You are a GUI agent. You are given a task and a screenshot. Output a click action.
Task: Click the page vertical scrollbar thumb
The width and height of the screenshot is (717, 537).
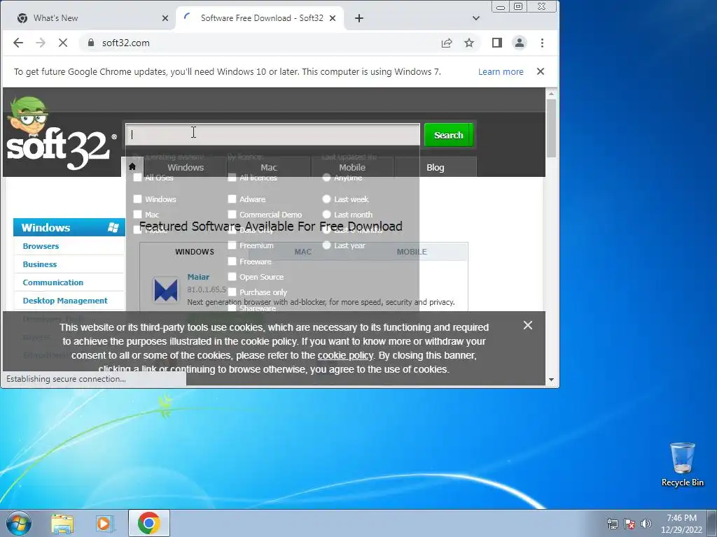coord(551,128)
